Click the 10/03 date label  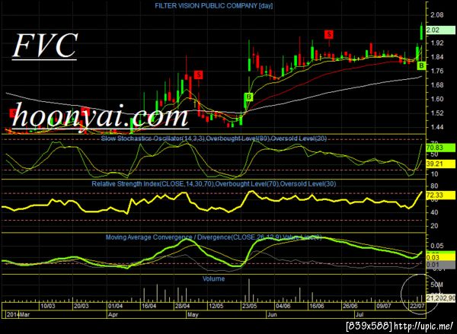(48, 306)
